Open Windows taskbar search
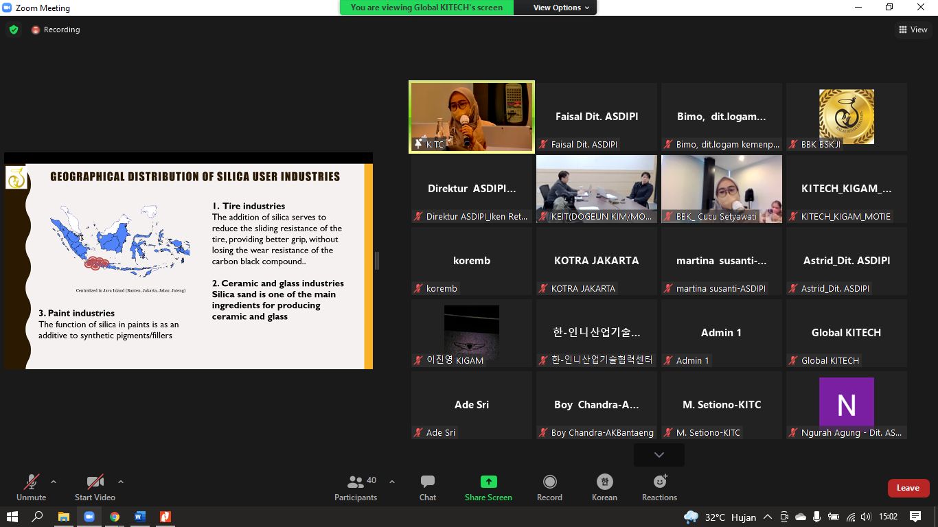Viewport: 938px width, 527px height. (x=38, y=517)
